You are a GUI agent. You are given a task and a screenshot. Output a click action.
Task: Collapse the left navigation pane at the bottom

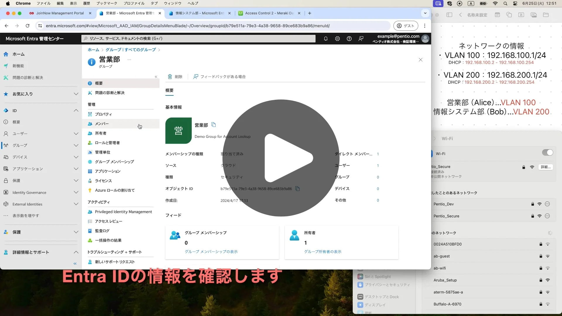click(75, 264)
